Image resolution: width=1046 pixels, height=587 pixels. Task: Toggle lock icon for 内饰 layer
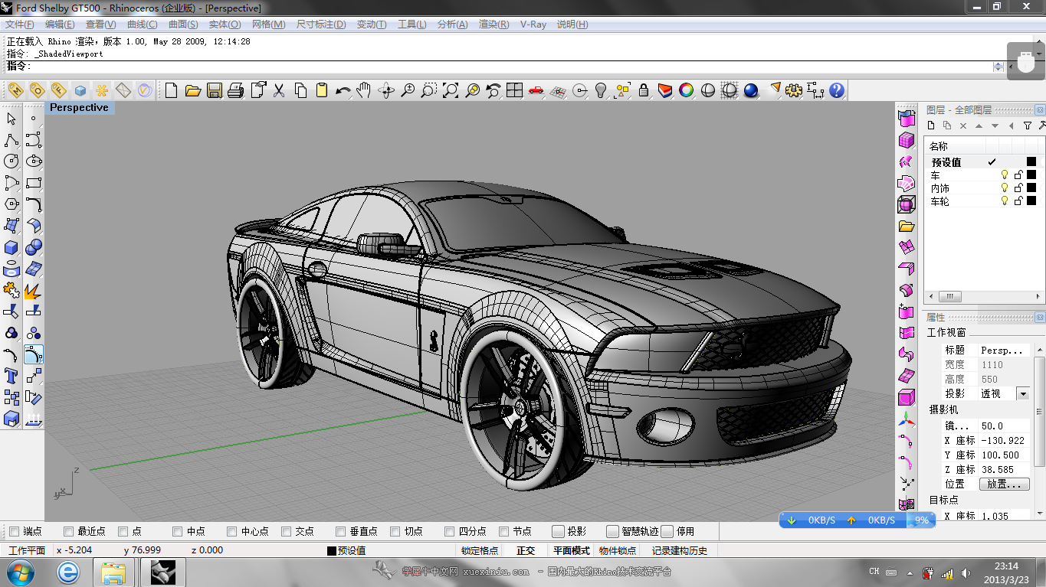(x=1018, y=188)
